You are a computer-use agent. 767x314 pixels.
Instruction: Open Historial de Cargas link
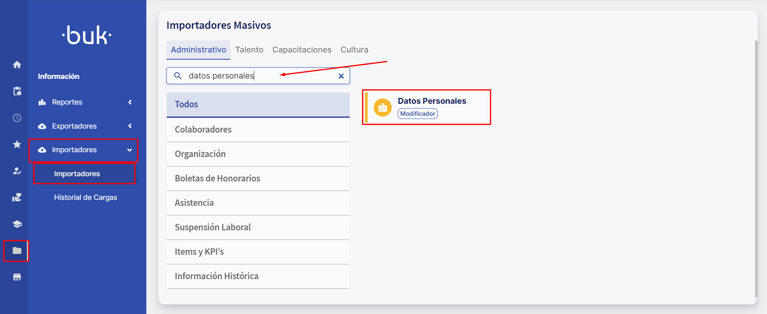point(85,197)
